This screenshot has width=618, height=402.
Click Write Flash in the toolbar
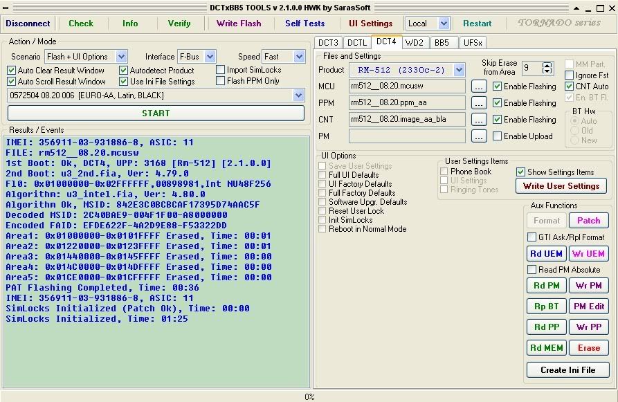(239, 24)
